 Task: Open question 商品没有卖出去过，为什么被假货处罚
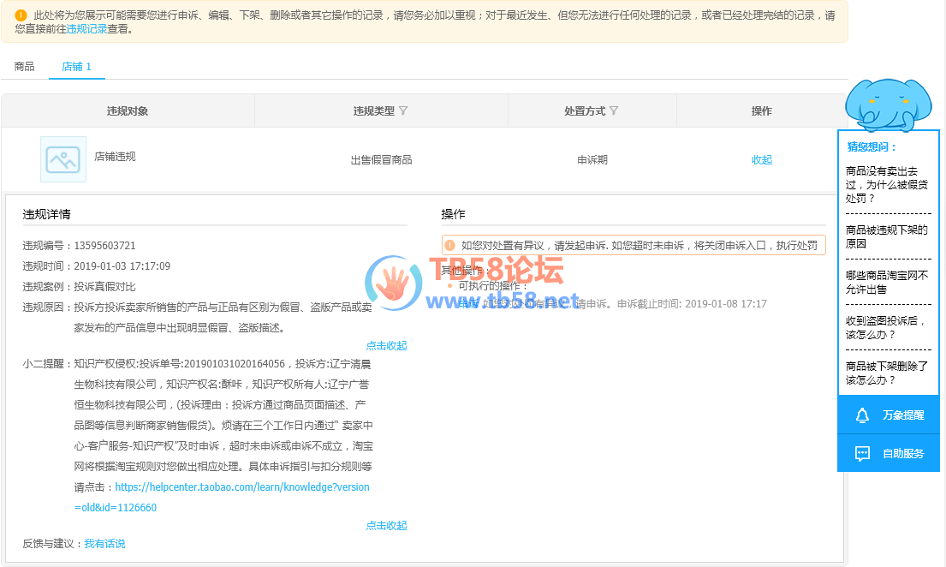[886, 184]
